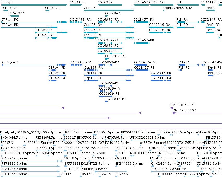Click the Pdi-PA protein label

[x=184, y=62]
